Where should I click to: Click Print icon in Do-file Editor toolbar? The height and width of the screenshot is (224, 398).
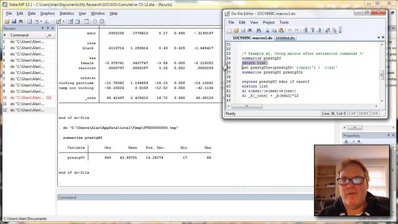point(250,30)
